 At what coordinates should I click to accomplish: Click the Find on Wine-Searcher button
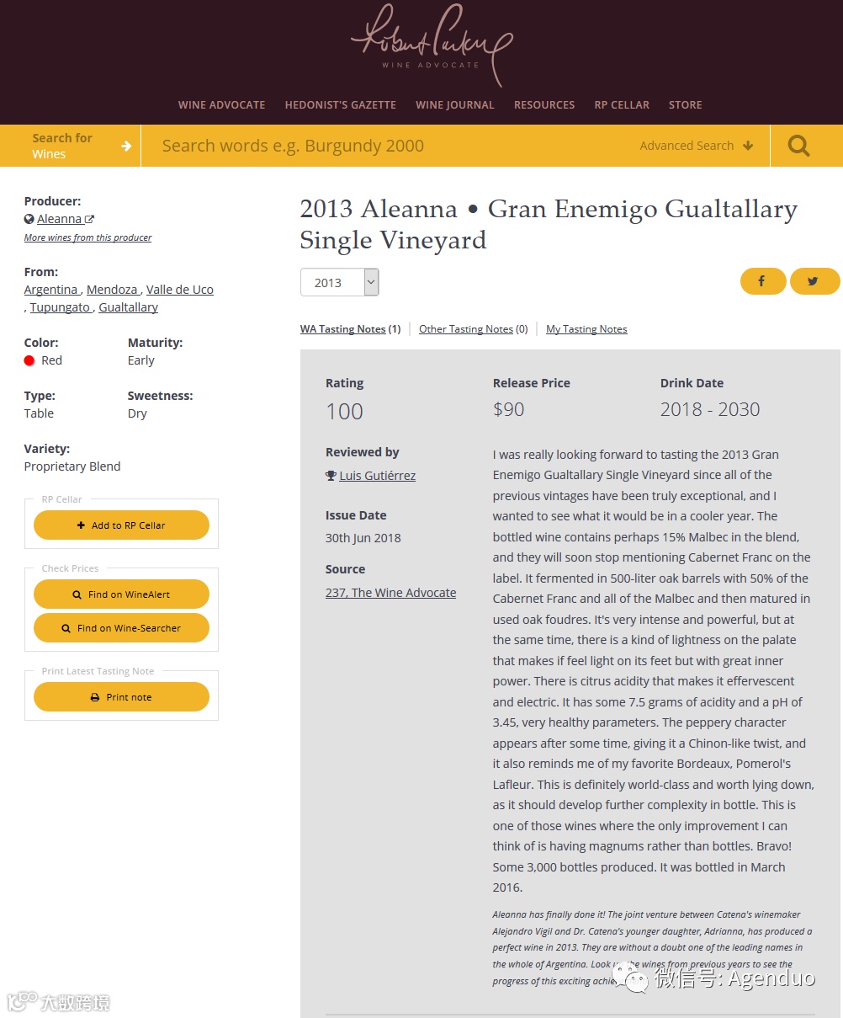point(121,628)
